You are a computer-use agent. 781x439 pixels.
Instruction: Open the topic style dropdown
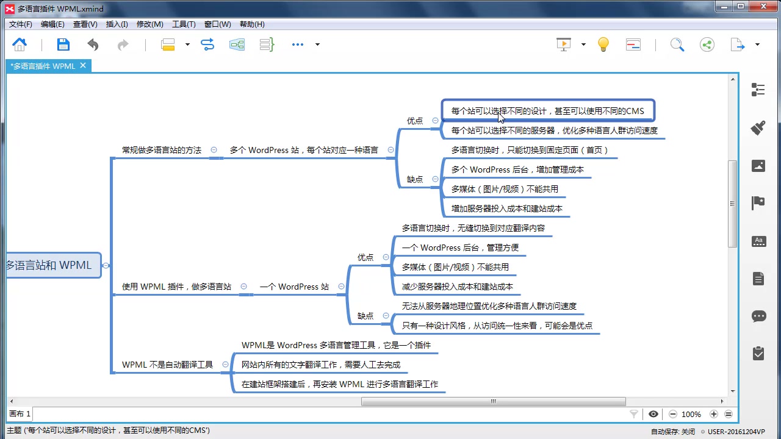[x=187, y=45]
